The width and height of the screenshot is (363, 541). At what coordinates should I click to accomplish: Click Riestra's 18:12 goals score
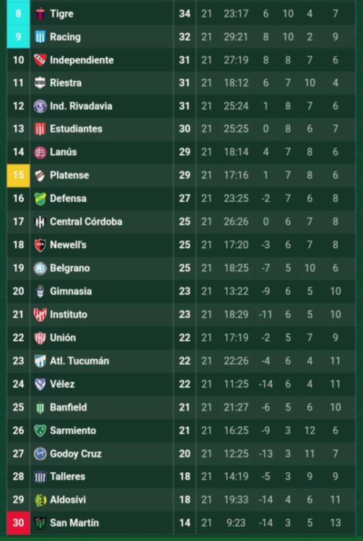coord(236,83)
